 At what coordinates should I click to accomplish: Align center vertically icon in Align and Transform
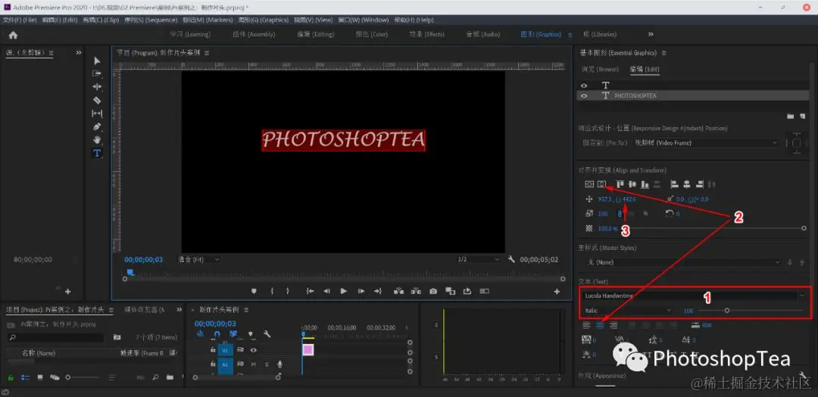(x=589, y=184)
